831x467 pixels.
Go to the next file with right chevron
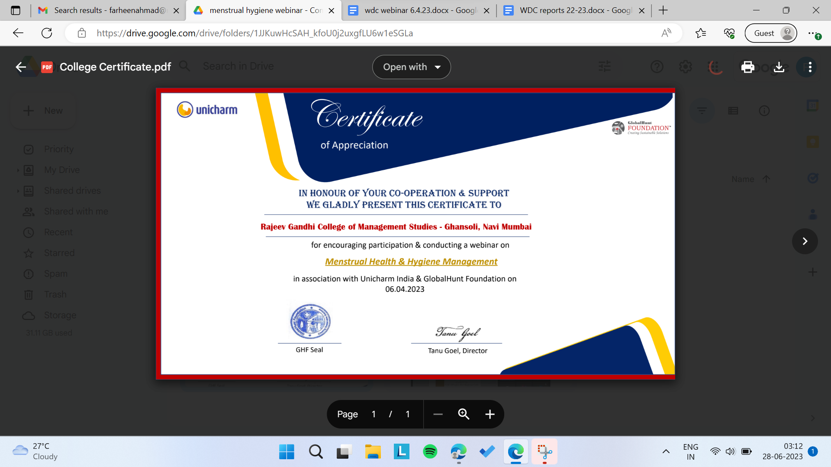(805, 241)
